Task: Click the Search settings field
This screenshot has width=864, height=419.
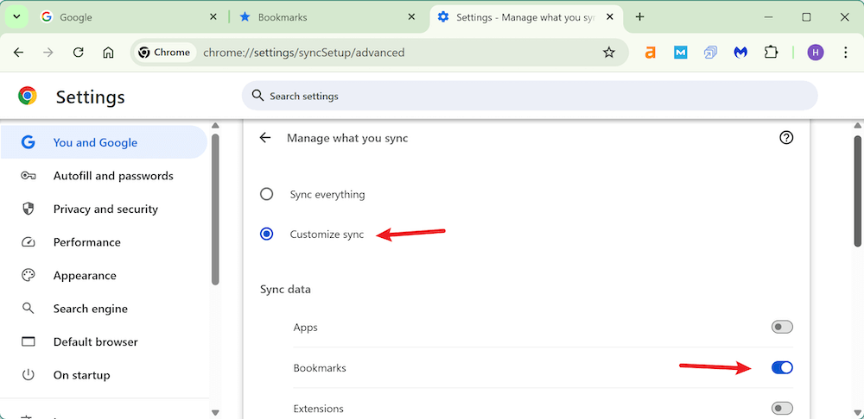Action: [530, 96]
